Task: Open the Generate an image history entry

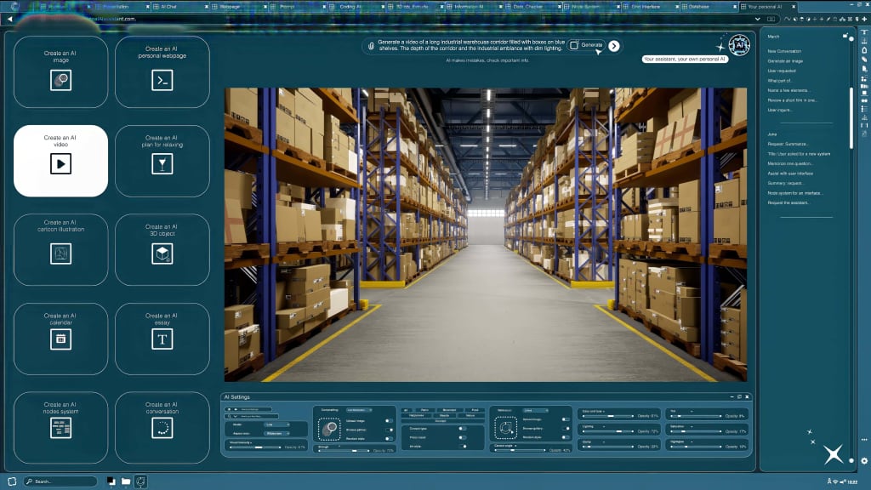Action: click(785, 61)
